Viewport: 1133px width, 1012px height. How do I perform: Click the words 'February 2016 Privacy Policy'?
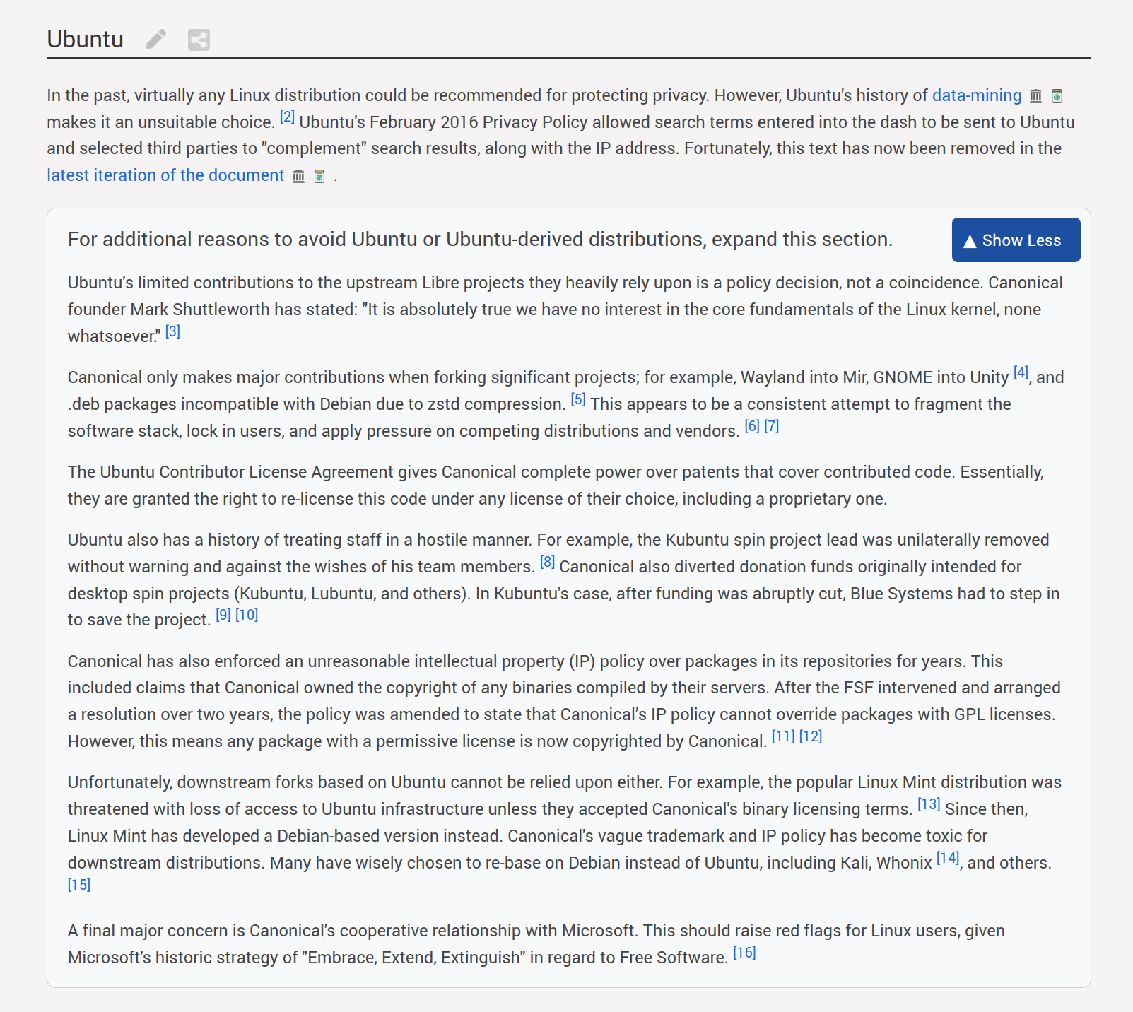479,122
